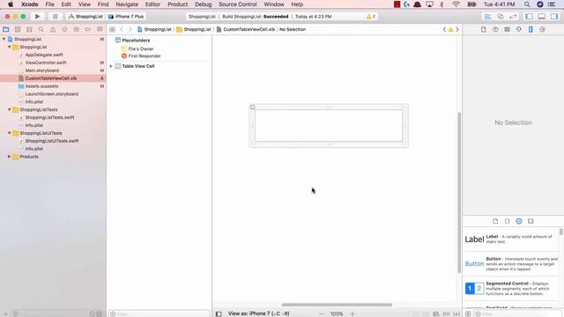Open the Breakpoint navigator icon
This screenshot has width=564, height=317.
88,29
